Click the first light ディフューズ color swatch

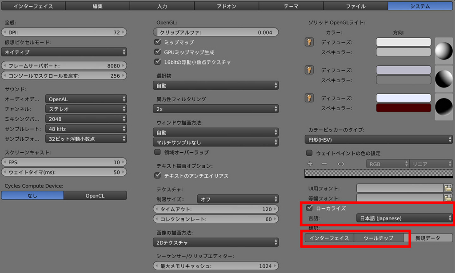point(403,42)
